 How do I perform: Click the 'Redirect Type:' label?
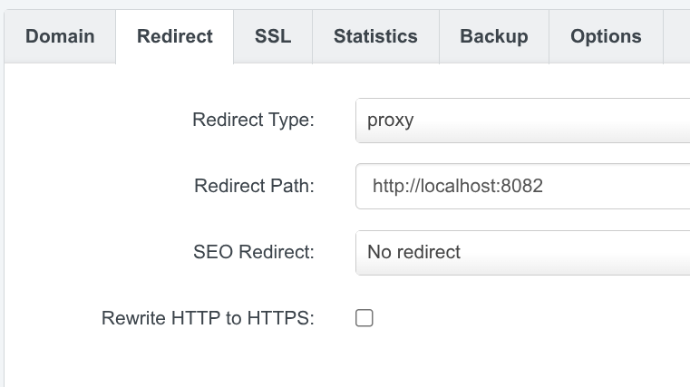point(253,121)
